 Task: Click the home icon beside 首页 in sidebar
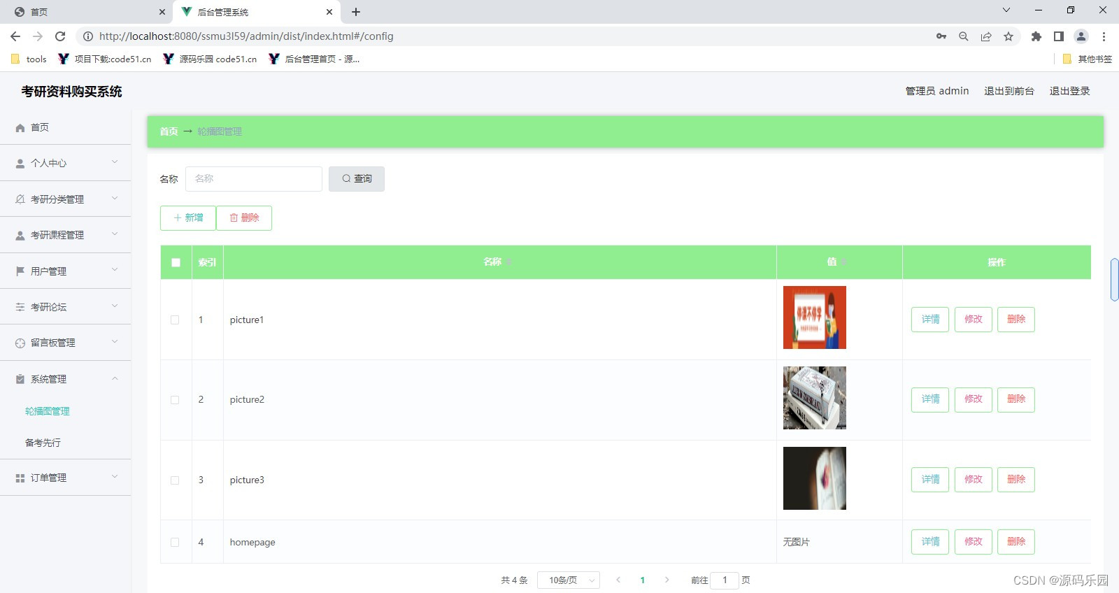click(x=20, y=128)
